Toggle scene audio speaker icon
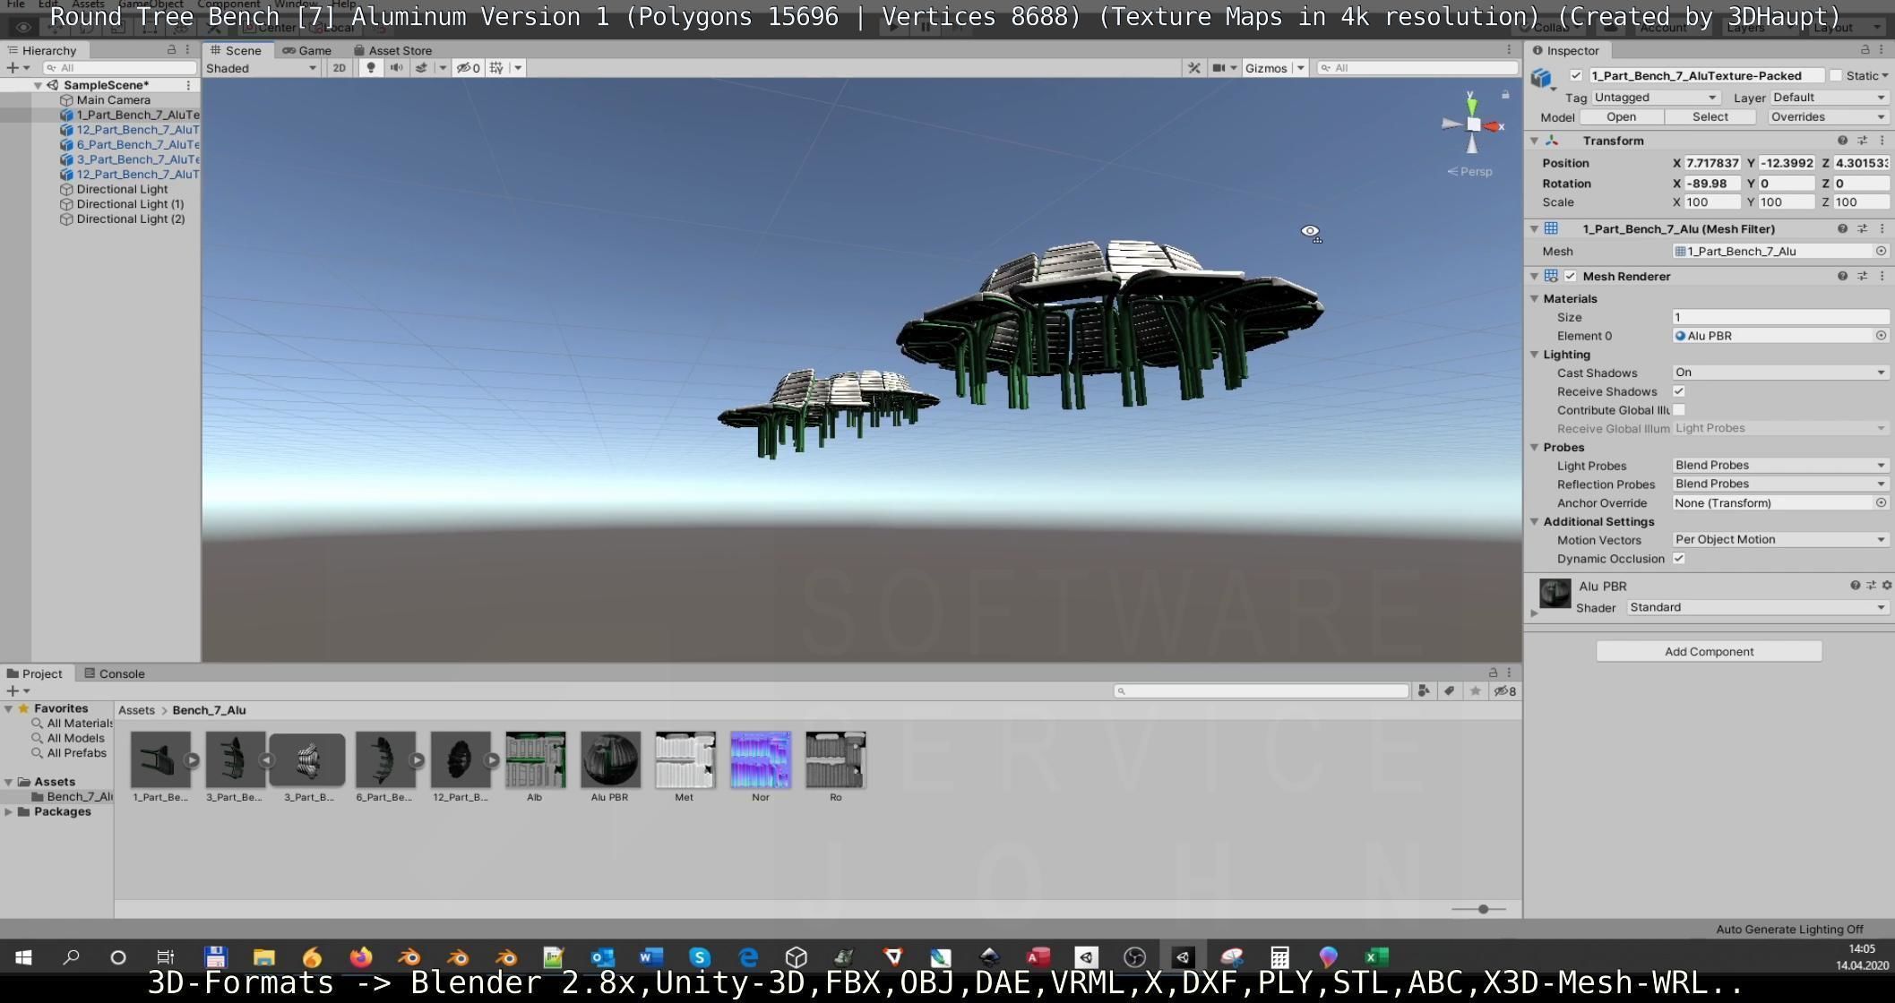The height and width of the screenshot is (1003, 1895). click(396, 68)
